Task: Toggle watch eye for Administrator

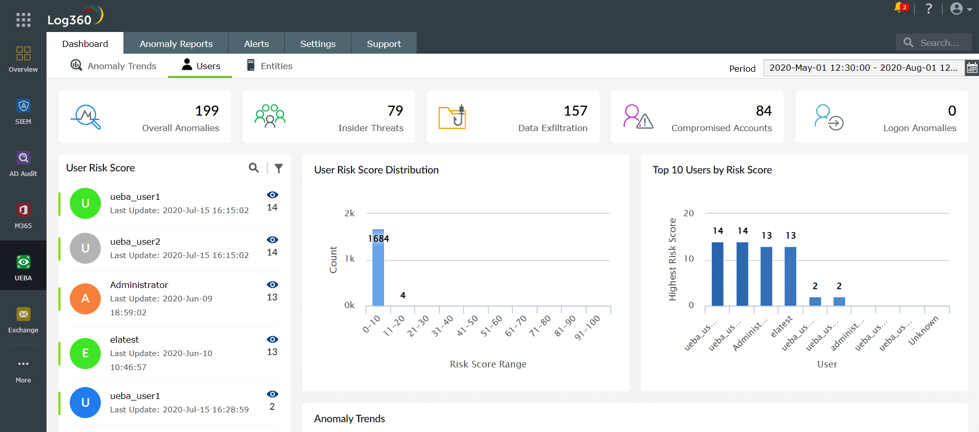Action: tap(272, 285)
